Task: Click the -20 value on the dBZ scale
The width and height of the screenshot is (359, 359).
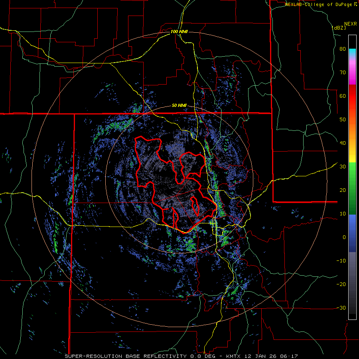Action: coord(341,284)
